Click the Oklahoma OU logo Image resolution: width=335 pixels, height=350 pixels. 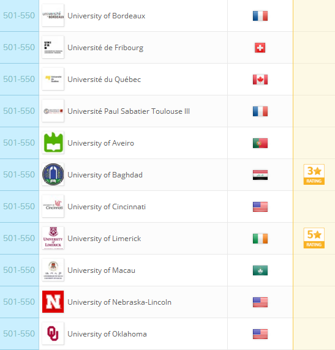point(53,333)
